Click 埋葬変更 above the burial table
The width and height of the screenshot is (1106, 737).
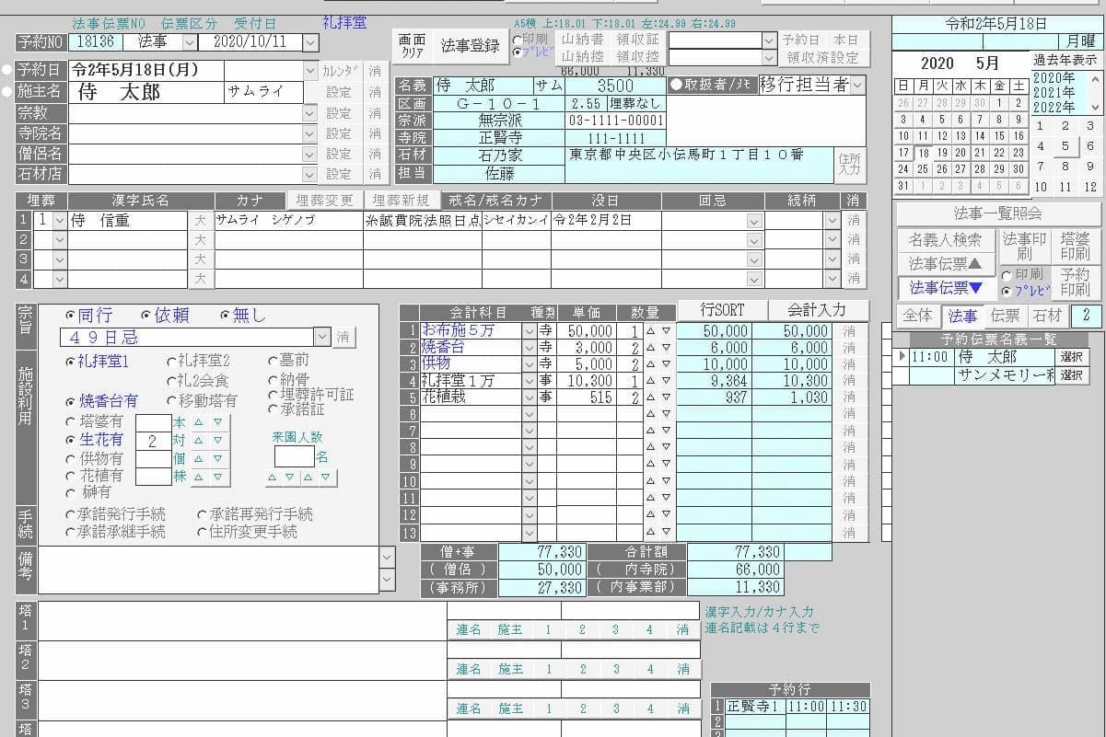pyautogui.click(x=324, y=201)
